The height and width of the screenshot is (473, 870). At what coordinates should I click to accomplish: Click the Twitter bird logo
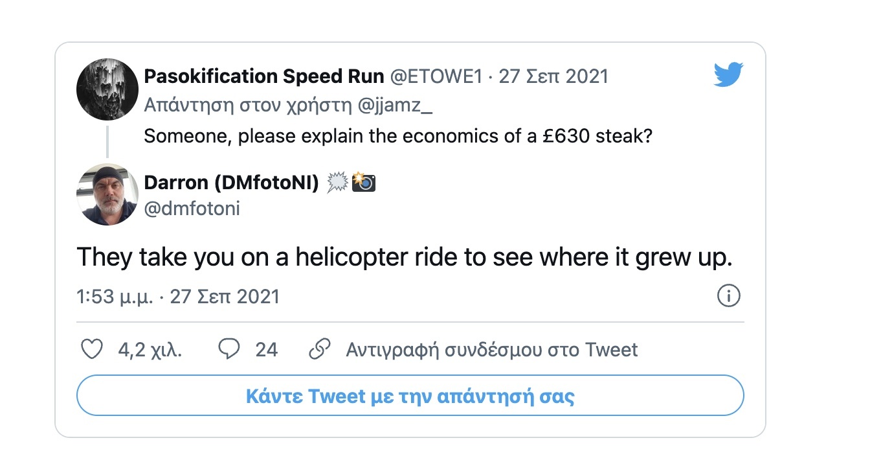coord(728,75)
